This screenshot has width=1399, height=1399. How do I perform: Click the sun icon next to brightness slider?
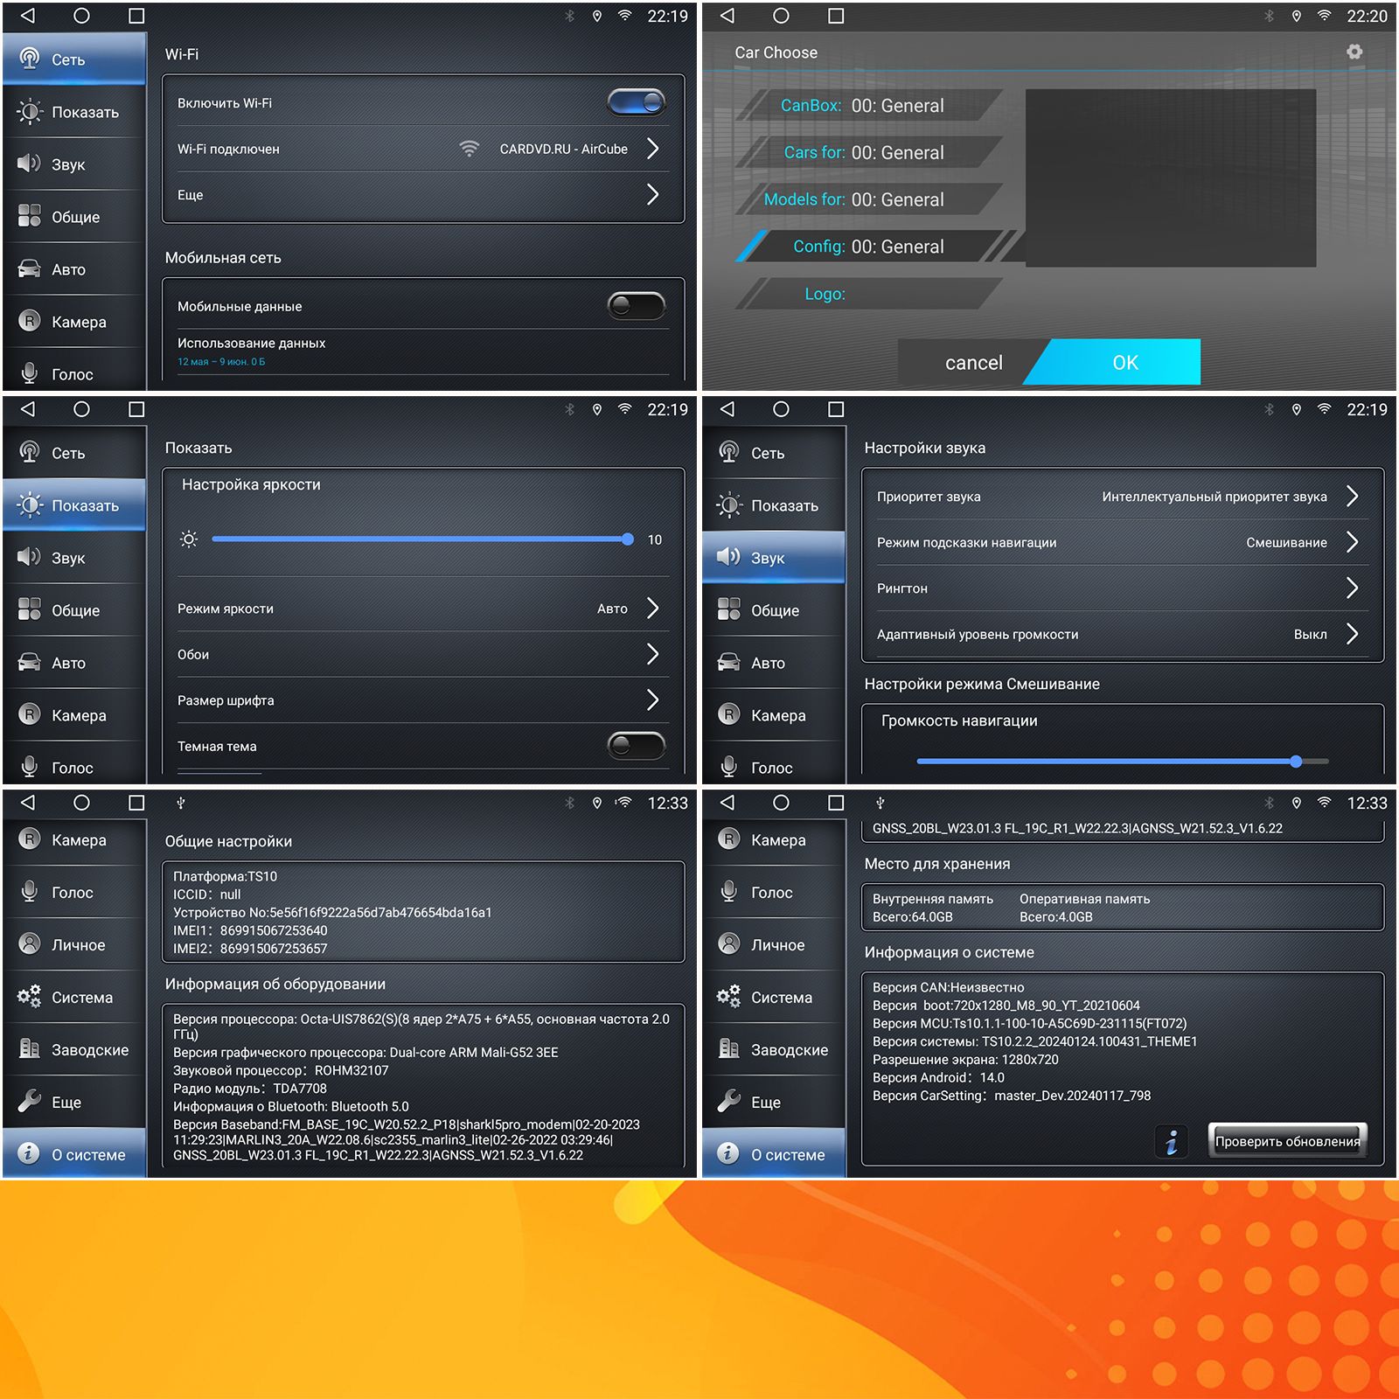(189, 539)
